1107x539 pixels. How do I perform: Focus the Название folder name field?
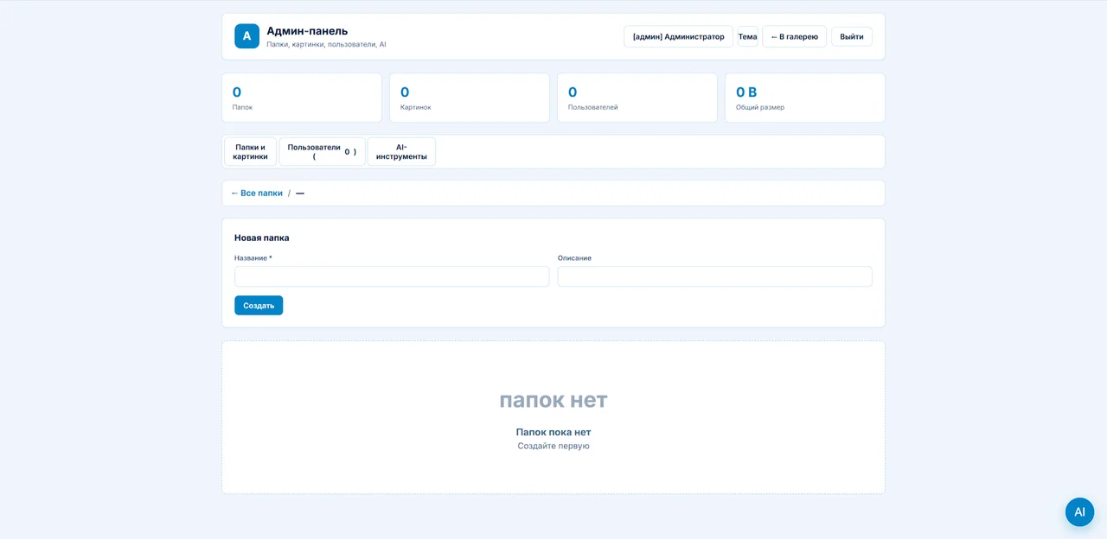(x=392, y=276)
